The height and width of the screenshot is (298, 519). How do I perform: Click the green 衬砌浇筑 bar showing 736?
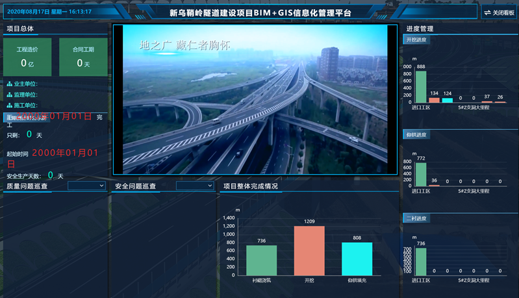click(261, 260)
